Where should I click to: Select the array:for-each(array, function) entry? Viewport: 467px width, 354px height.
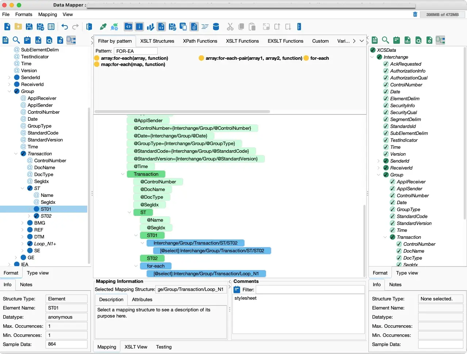(x=135, y=58)
